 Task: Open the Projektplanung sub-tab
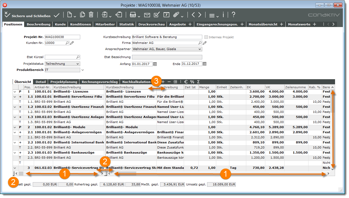coord(64,82)
